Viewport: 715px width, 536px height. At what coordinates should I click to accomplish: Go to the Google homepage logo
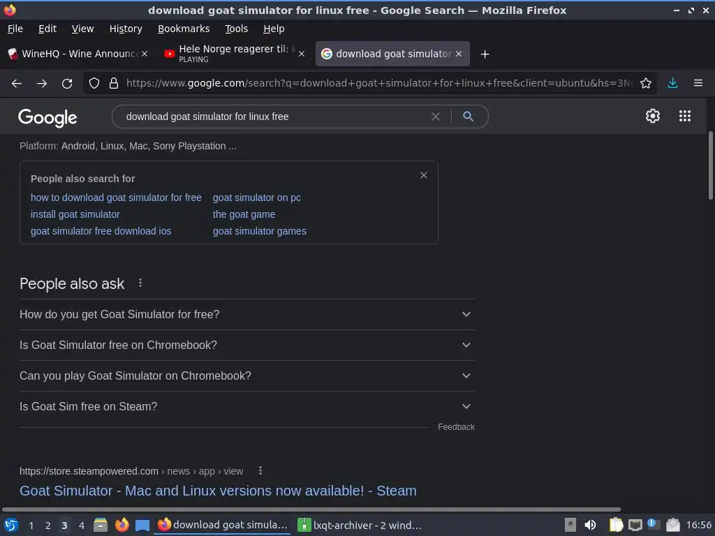point(47,117)
